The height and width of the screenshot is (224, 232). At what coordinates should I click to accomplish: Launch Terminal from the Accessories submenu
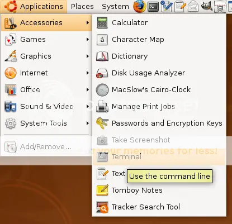[159, 157]
